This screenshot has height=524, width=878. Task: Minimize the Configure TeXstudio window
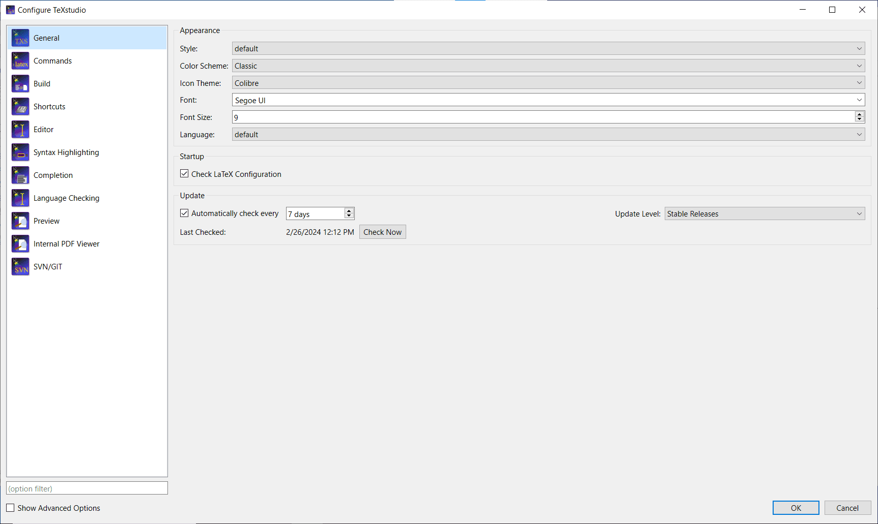click(x=803, y=10)
